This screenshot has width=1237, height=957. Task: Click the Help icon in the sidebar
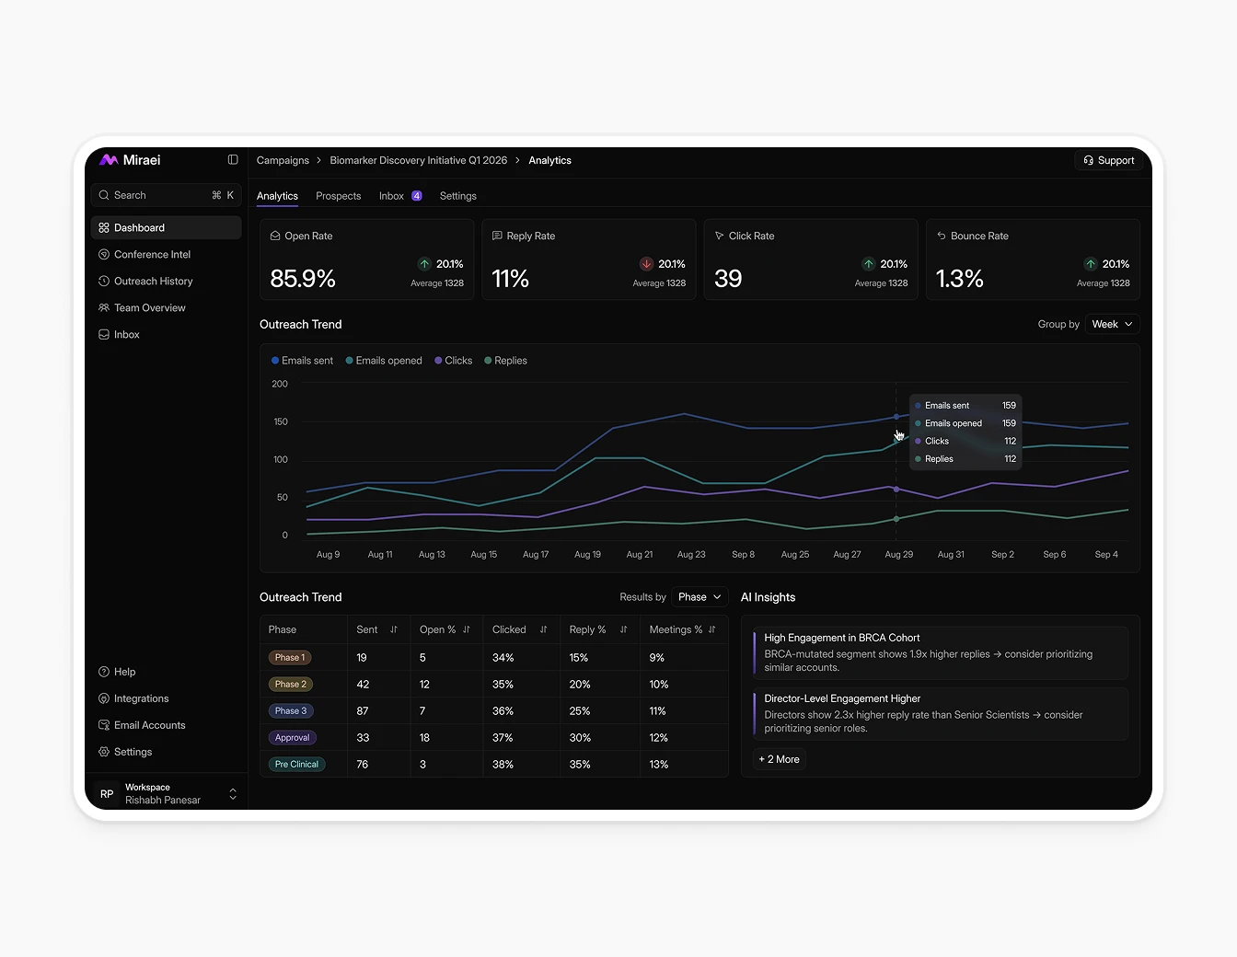103,672
